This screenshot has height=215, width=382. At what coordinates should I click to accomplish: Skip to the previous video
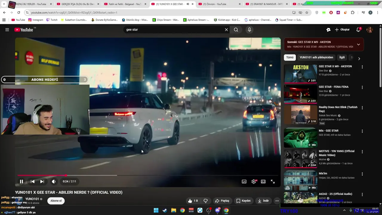point(33,181)
